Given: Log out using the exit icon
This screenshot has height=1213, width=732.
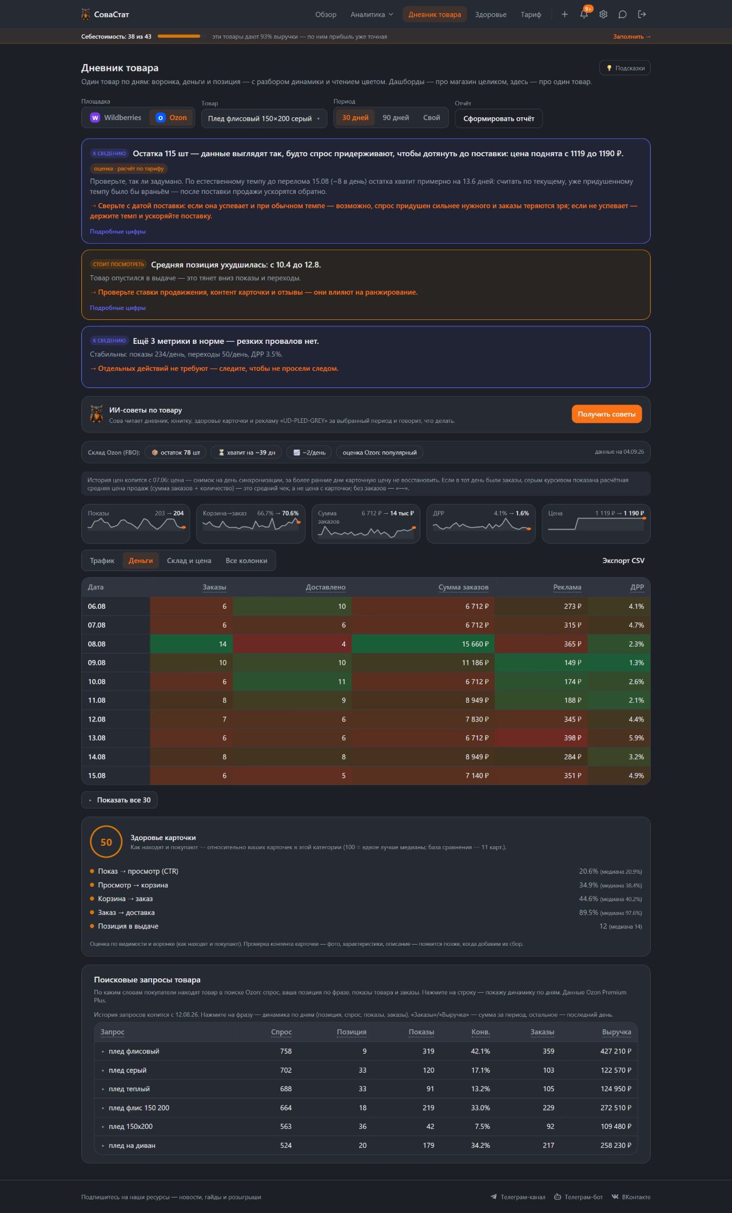Looking at the screenshot, I should pos(642,14).
